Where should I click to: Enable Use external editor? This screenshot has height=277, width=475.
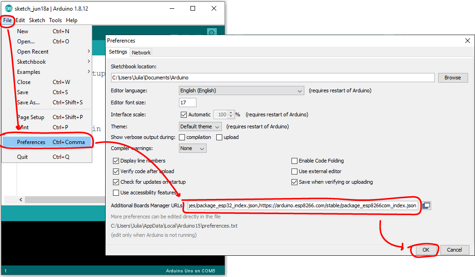click(294, 171)
